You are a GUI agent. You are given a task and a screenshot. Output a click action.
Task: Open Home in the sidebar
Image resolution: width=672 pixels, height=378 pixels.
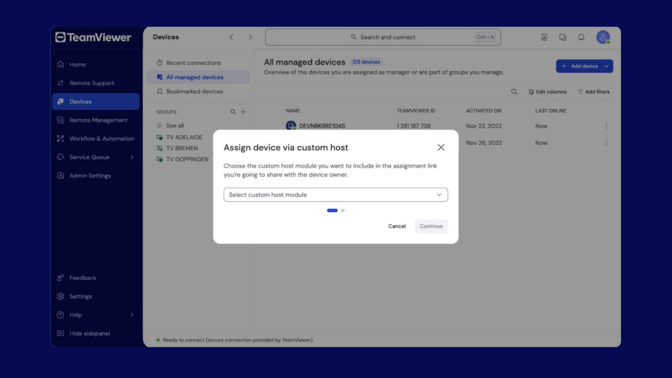coord(96,65)
